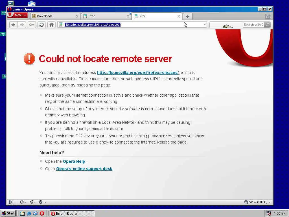Viewport: 289px width, 217px height.
Task: Go to the Home page
Action: (x=51, y=25)
